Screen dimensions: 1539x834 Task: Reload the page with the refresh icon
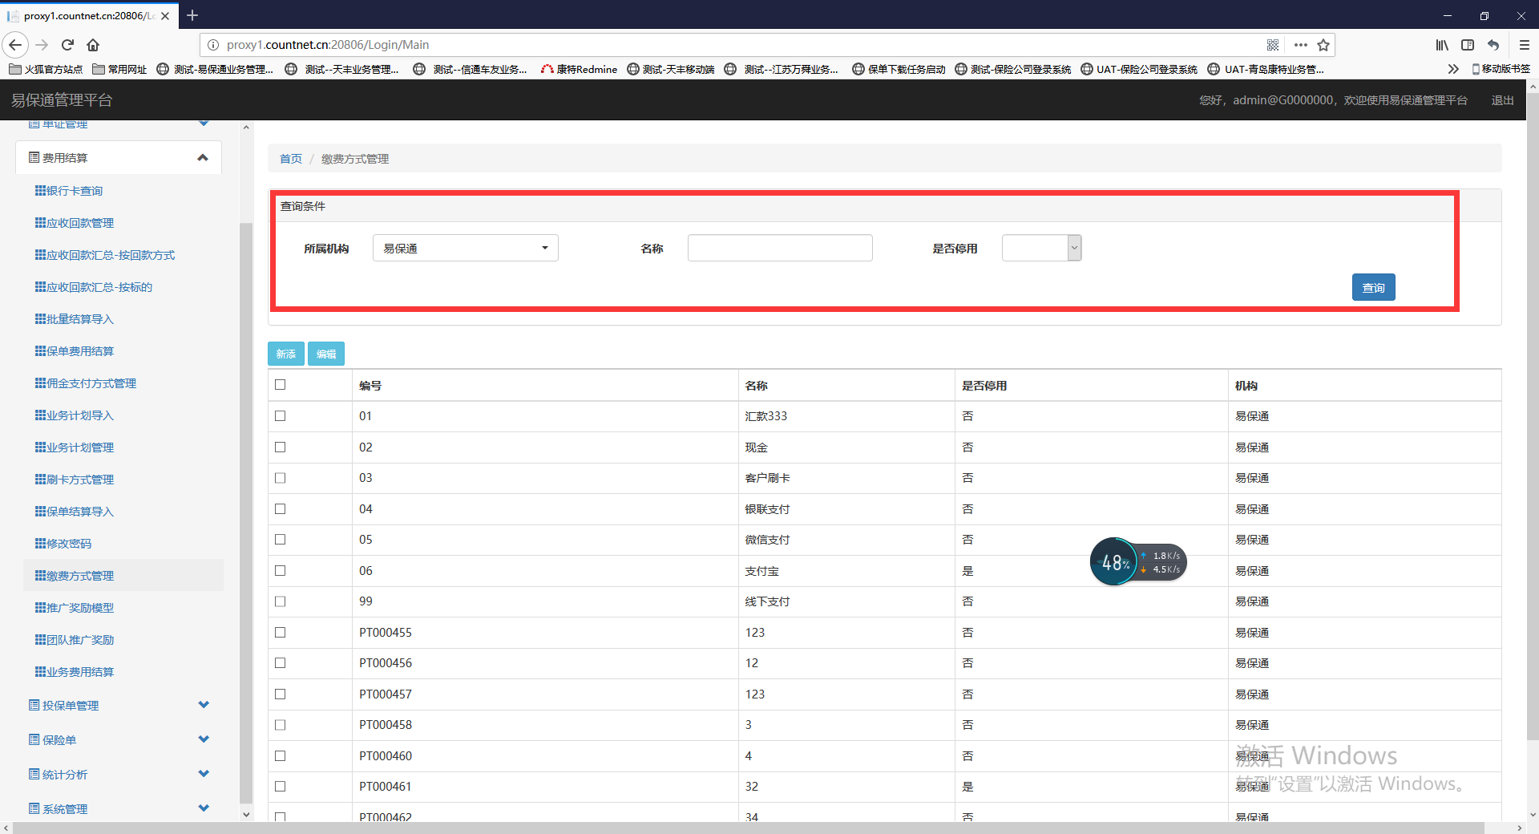68,45
